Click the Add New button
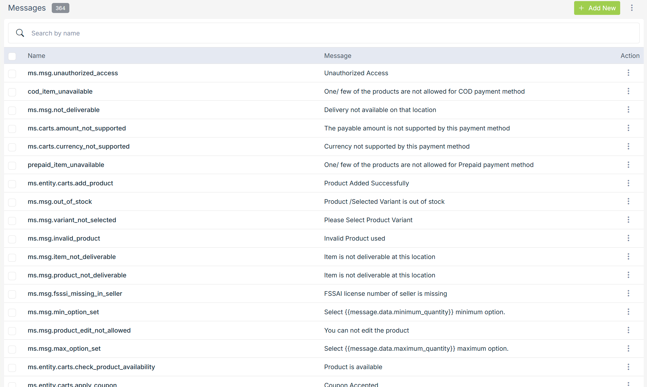Viewport: 647px width, 387px height. pos(597,8)
